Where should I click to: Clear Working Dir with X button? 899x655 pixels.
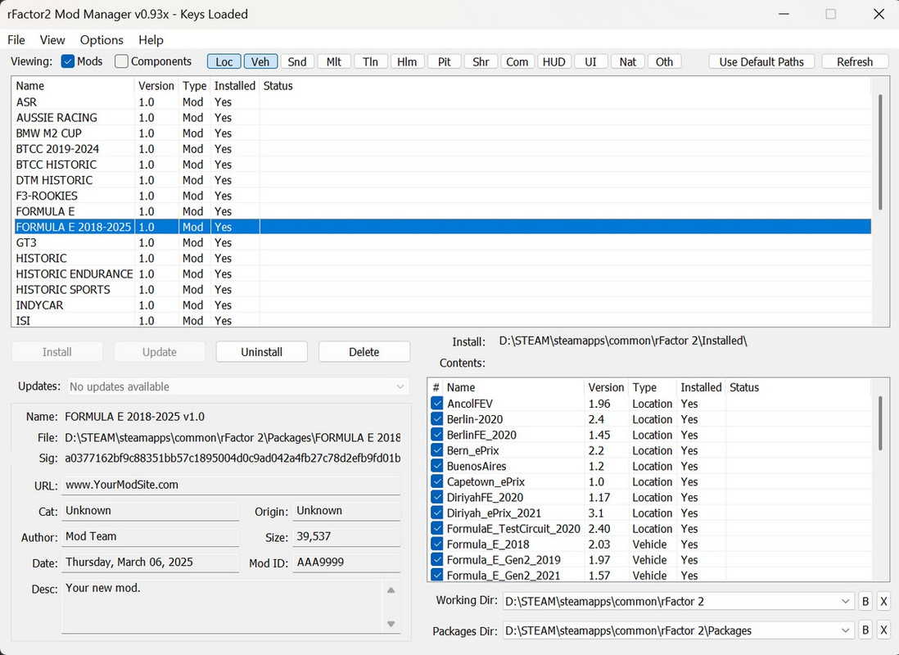(x=883, y=601)
